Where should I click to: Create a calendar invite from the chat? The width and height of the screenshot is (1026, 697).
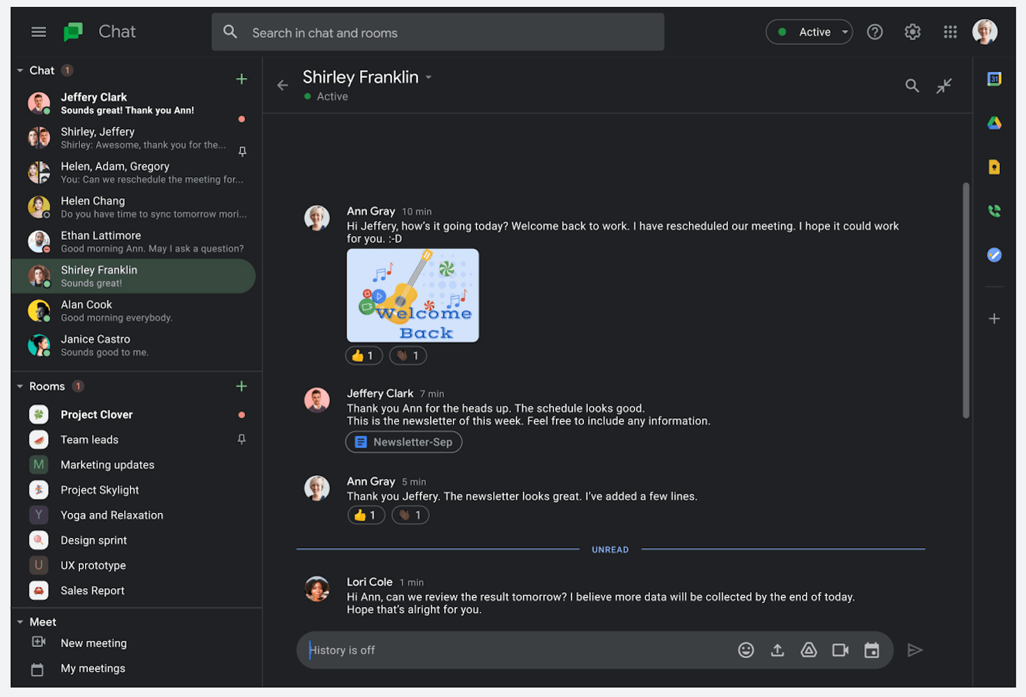(x=871, y=650)
